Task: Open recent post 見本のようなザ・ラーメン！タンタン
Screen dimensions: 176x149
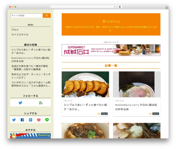Action: [x=31, y=76]
